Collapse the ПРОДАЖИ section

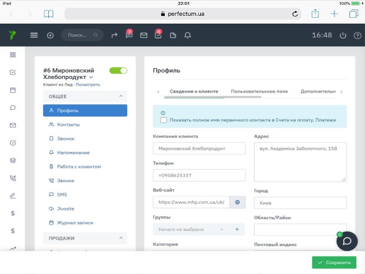pos(85,238)
